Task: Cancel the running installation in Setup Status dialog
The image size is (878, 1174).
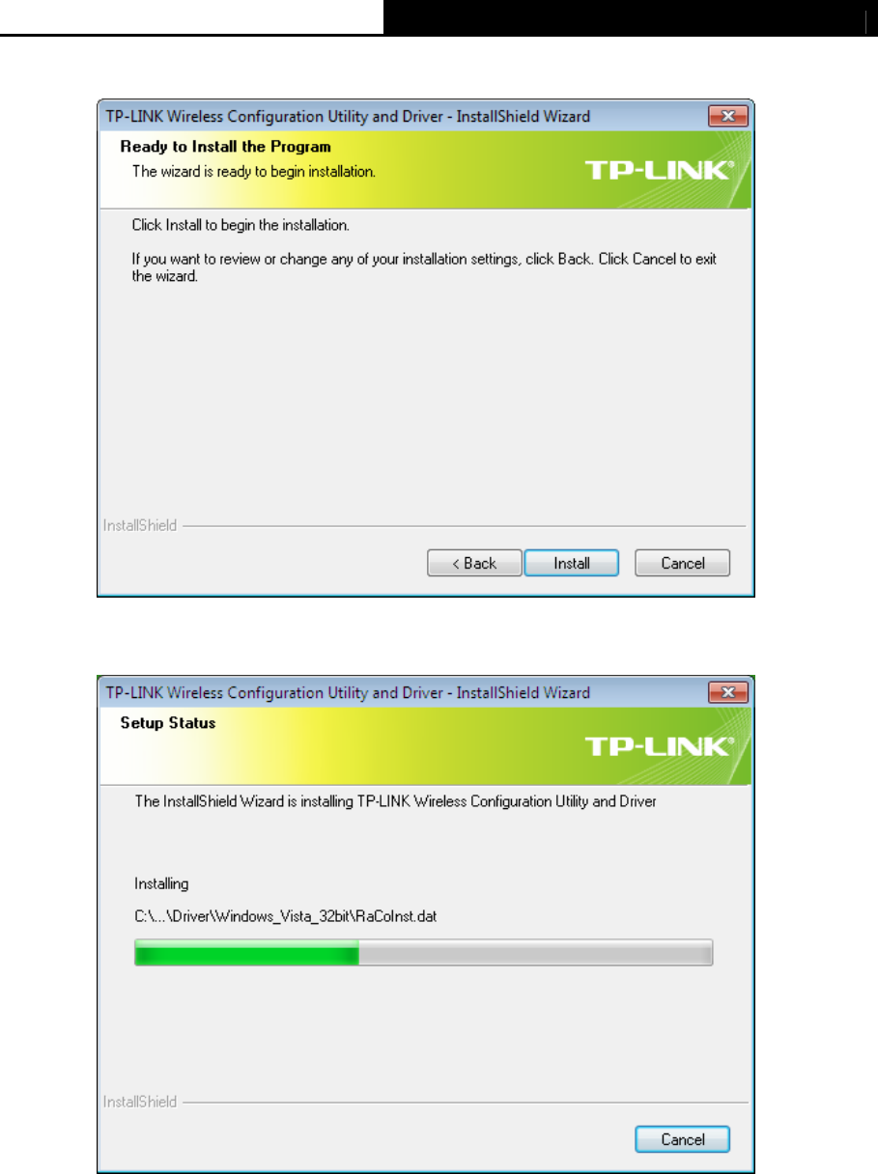Action: click(682, 1139)
